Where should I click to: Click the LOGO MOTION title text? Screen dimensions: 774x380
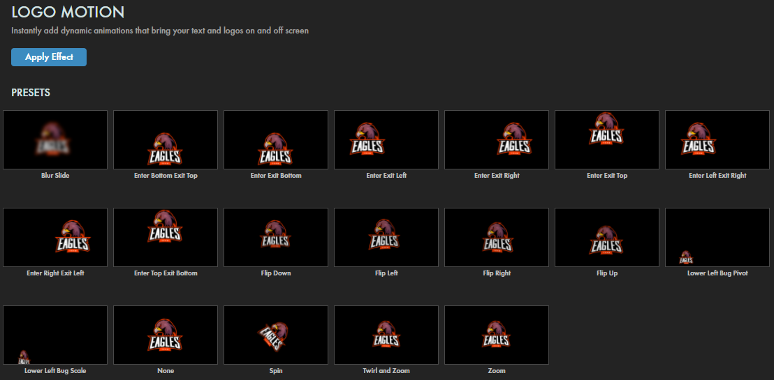(68, 13)
